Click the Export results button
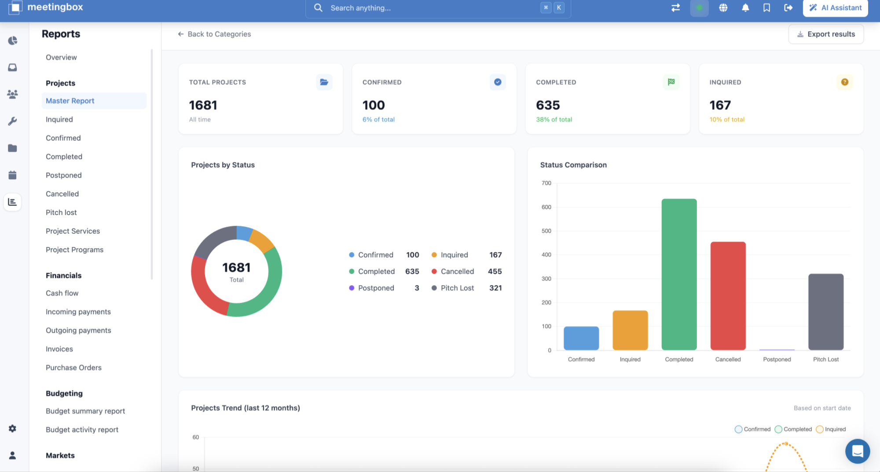This screenshot has width=880, height=472. pyautogui.click(x=826, y=34)
